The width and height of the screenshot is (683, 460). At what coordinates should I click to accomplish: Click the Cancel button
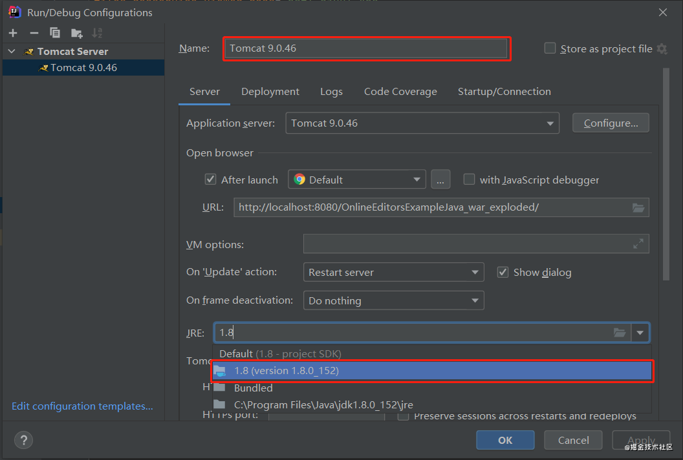pos(573,440)
